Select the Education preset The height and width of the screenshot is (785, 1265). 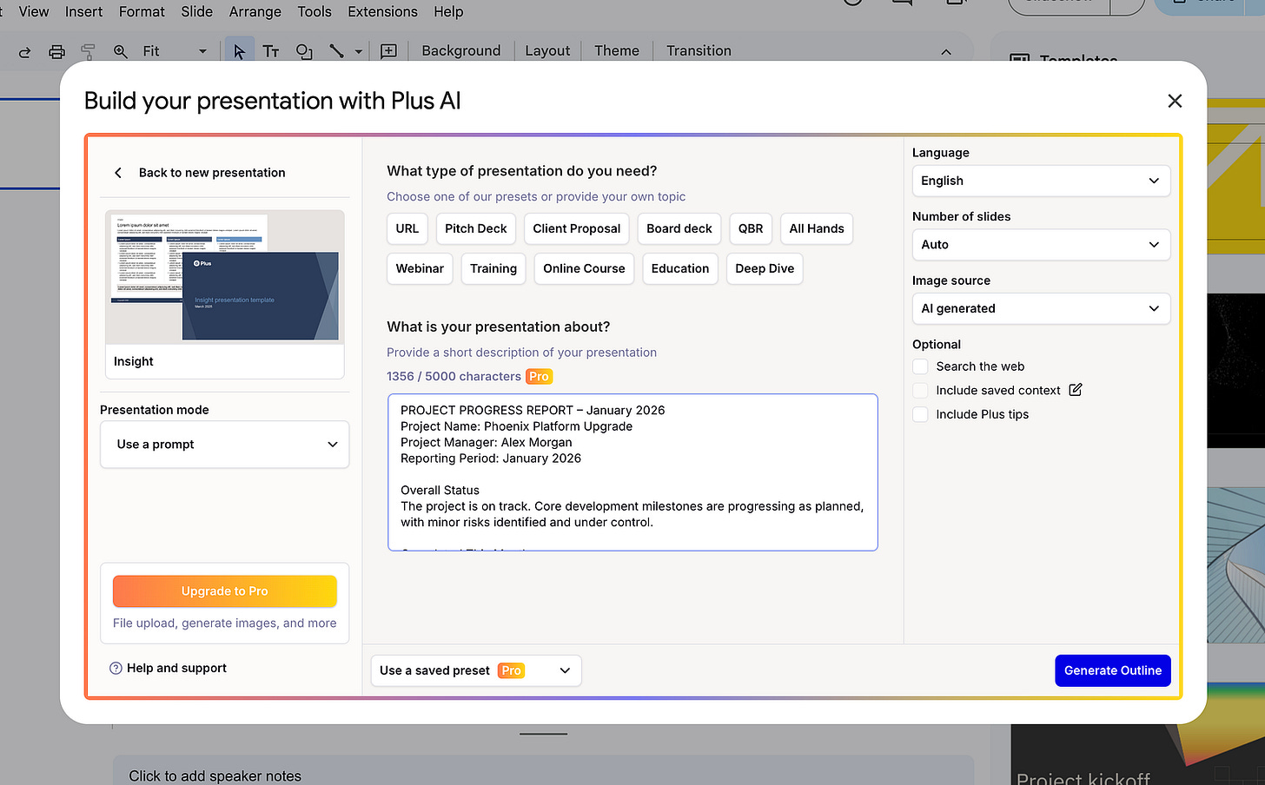[680, 268]
